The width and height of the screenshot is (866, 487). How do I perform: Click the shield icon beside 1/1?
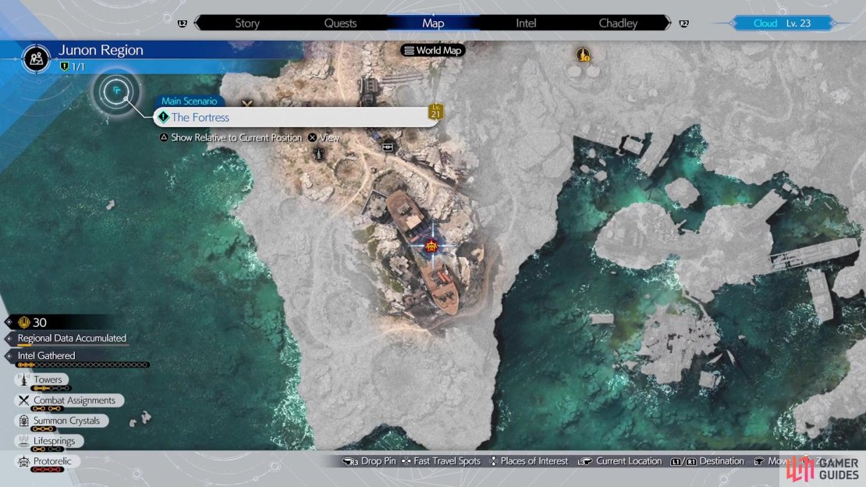coord(64,67)
